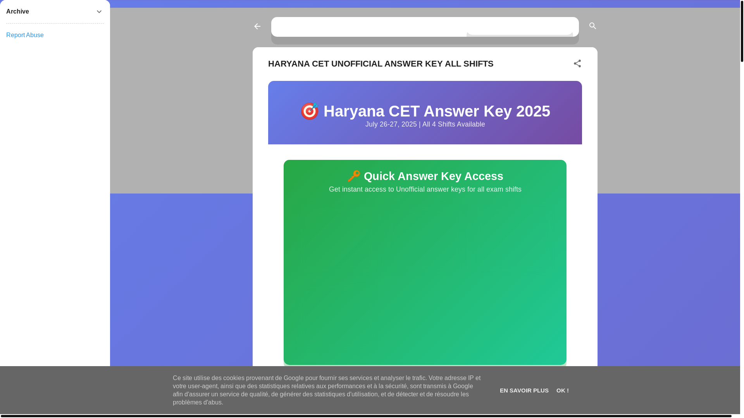The height and width of the screenshot is (418, 744).
Task: Click the 'Get instant access to Unofficial answer keys' text
Action: point(425,189)
